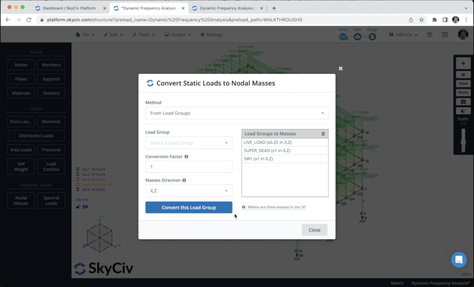Close the Dashboard | SkyCiv Platform tab
The image size is (474, 287).
(x=105, y=8)
